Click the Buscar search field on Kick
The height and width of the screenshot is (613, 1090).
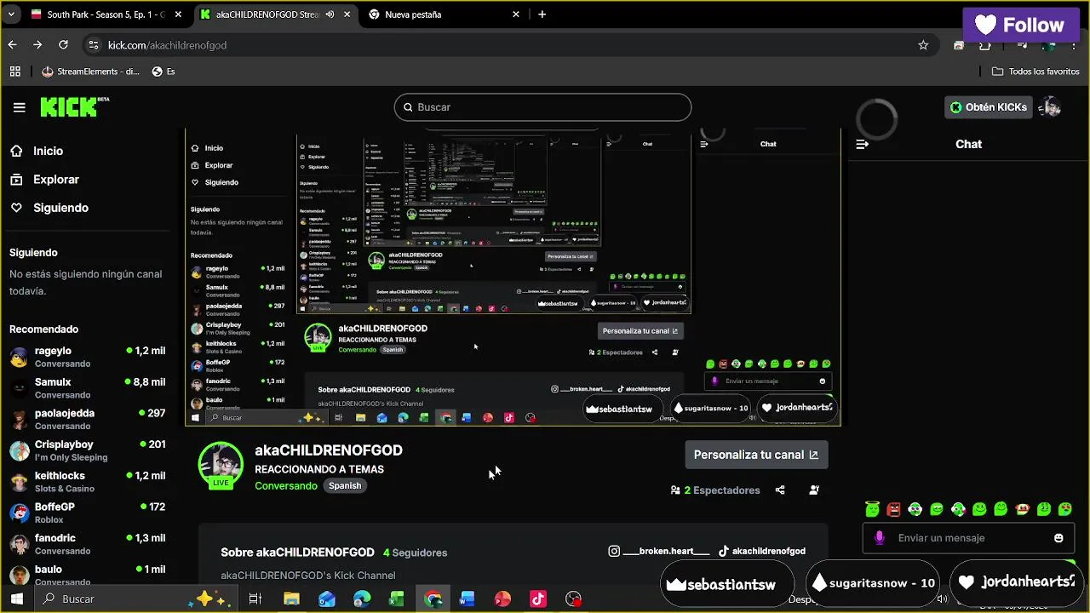(542, 107)
